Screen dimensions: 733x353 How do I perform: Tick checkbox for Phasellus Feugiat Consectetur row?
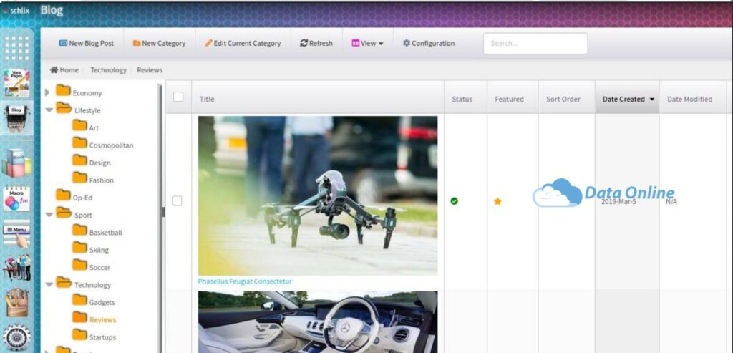(178, 200)
